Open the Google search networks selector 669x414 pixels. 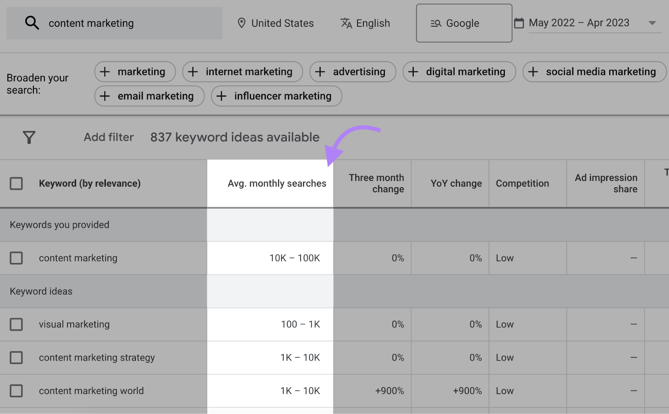pos(464,23)
